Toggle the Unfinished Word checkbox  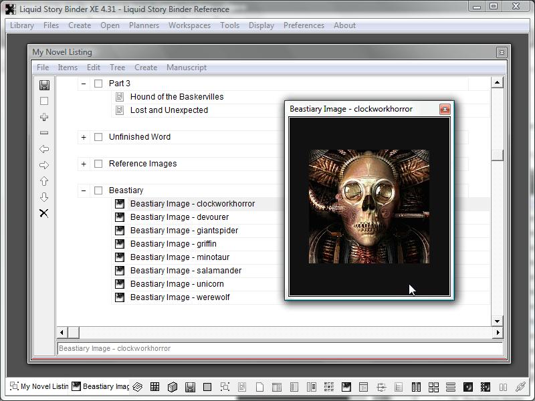click(98, 137)
